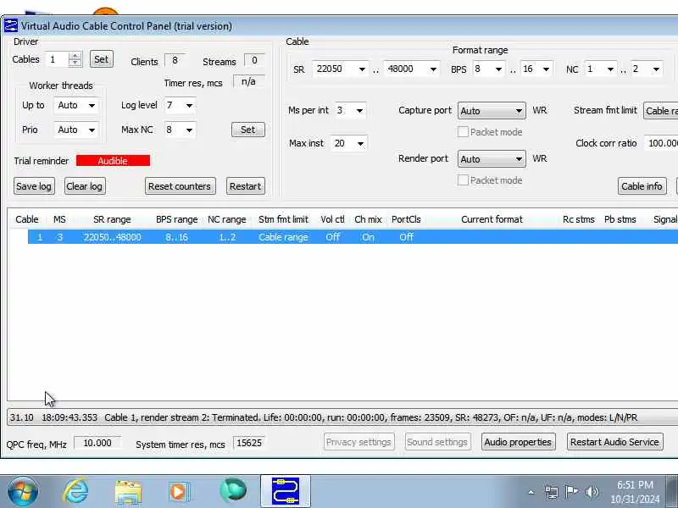Image resolution: width=678 pixels, height=508 pixels.
Task: Select the Virtual Audio Cable taskbar button
Action: [286, 491]
